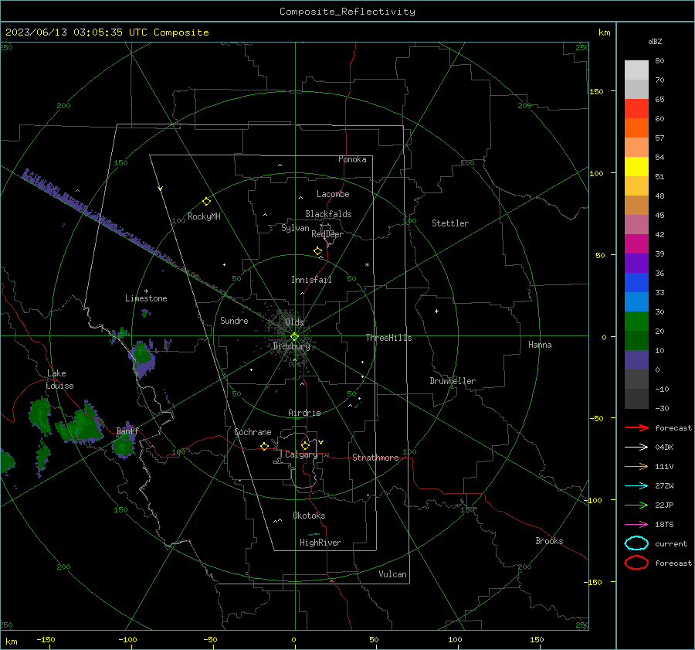Viewport: 695px width, 650px height.
Task: Click the cyan current ellipse icon
Action: pos(636,543)
